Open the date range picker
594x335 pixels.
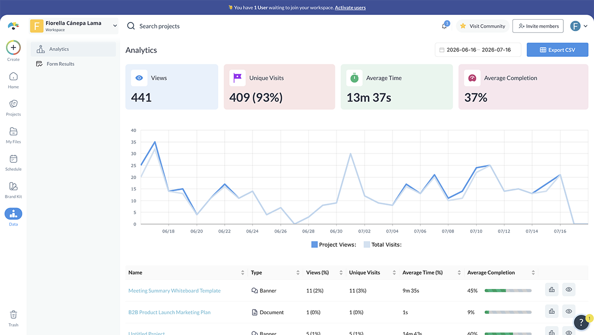point(478,50)
